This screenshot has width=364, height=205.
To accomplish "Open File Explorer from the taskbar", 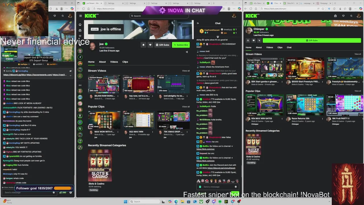I will point(182,202).
